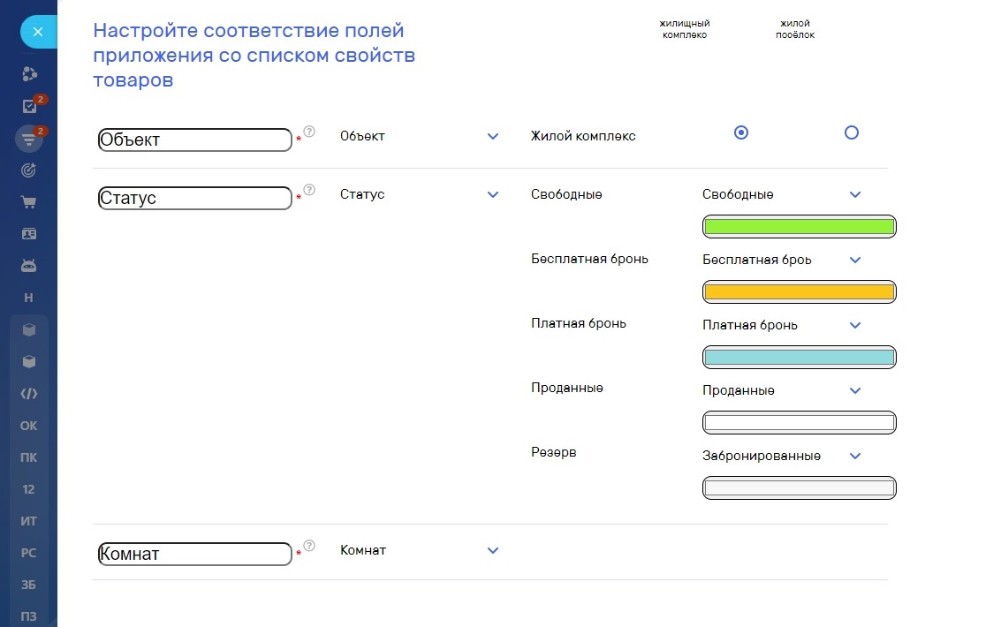
Task: Open the CRM funnel icon in sidebar
Action: coord(29,139)
